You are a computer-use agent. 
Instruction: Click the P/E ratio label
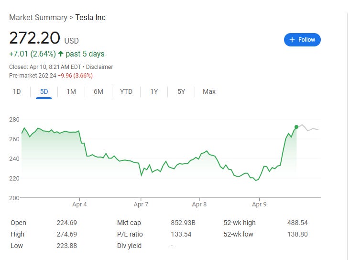tap(130, 234)
